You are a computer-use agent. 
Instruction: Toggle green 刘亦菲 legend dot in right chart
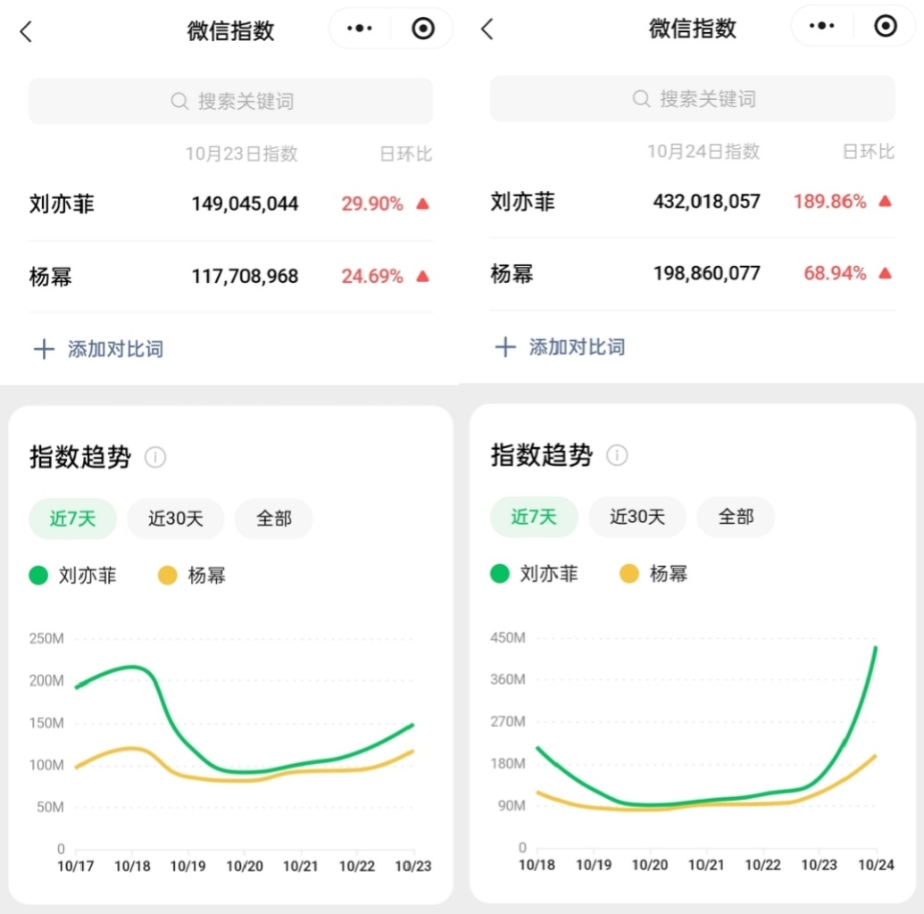[500, 573]
